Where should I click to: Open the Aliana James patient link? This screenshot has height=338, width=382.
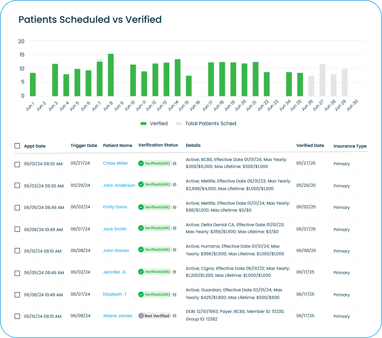click(118, 316)
